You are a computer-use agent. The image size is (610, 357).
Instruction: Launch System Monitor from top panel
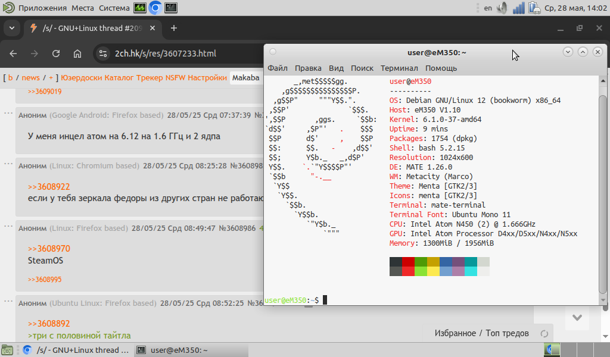tap(140, 8)
